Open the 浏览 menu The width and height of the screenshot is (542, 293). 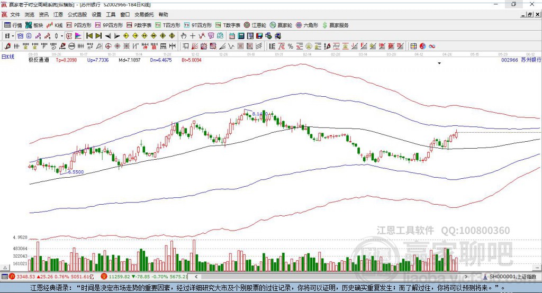pyautogui.click(x=30, y=14)
